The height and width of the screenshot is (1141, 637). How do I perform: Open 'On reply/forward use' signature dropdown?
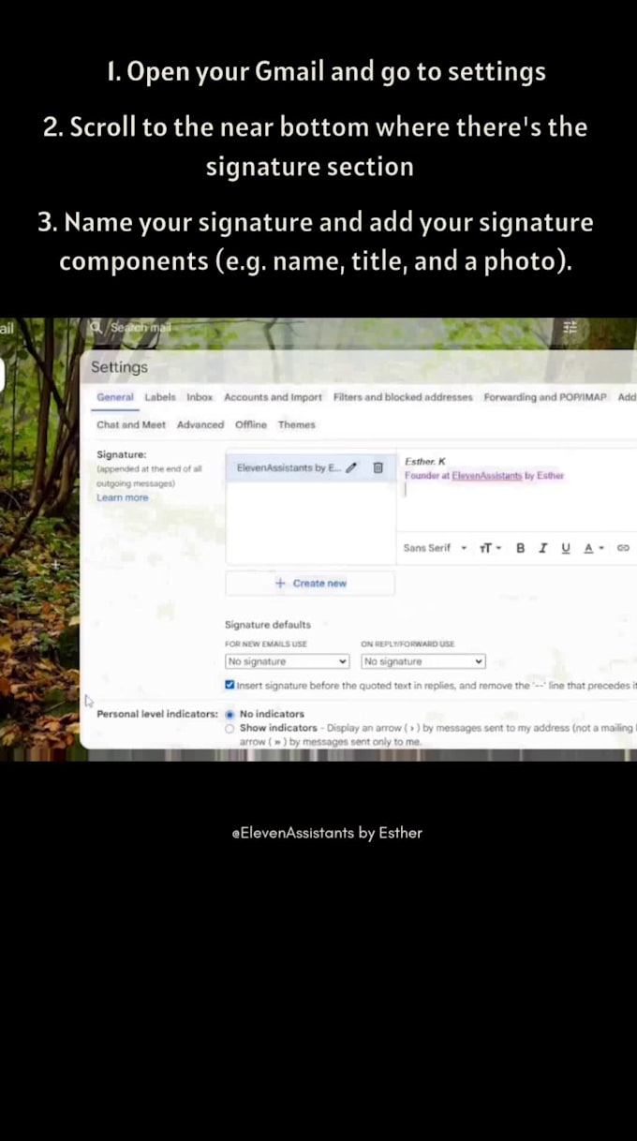[423, 661]
